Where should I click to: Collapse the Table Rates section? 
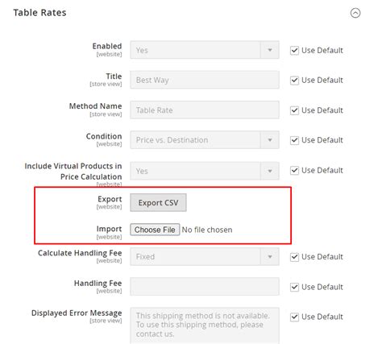(x=355, y=13)
